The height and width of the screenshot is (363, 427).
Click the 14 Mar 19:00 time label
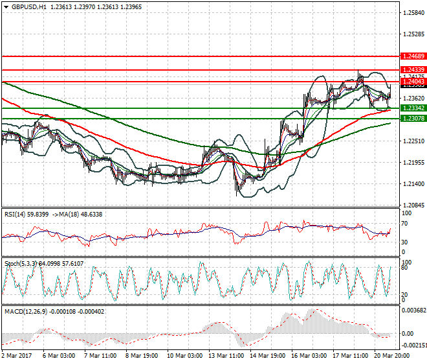pos(267,356)
